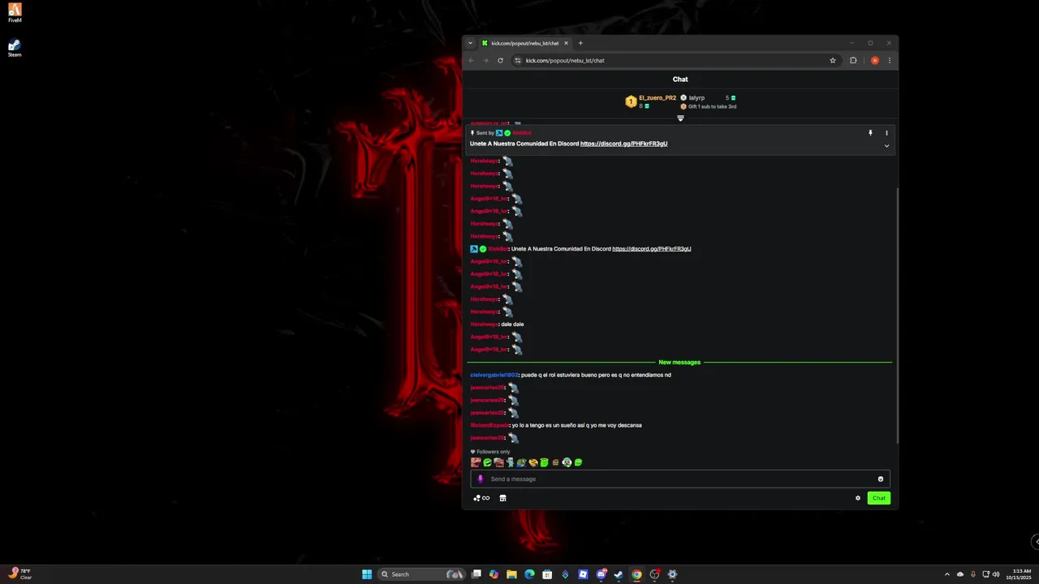Insert the first red-face emote from quick row
The height and width of the screenshot is (584, 1039).
[476, 462]
